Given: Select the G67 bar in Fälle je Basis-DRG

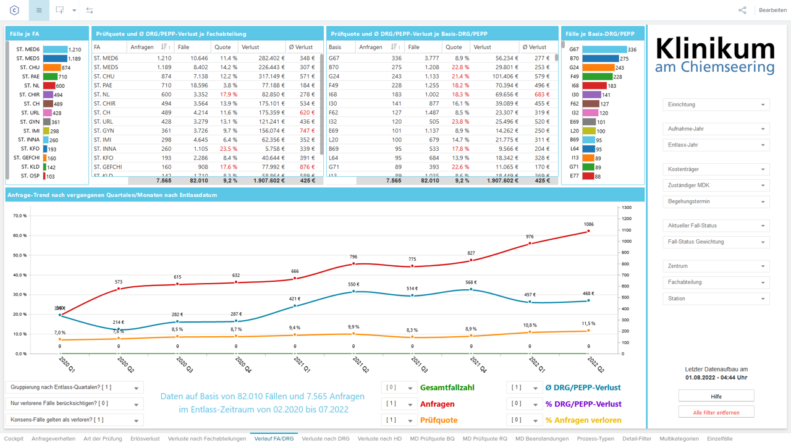Looking at the screenshot, I should [x=604, y=49].
